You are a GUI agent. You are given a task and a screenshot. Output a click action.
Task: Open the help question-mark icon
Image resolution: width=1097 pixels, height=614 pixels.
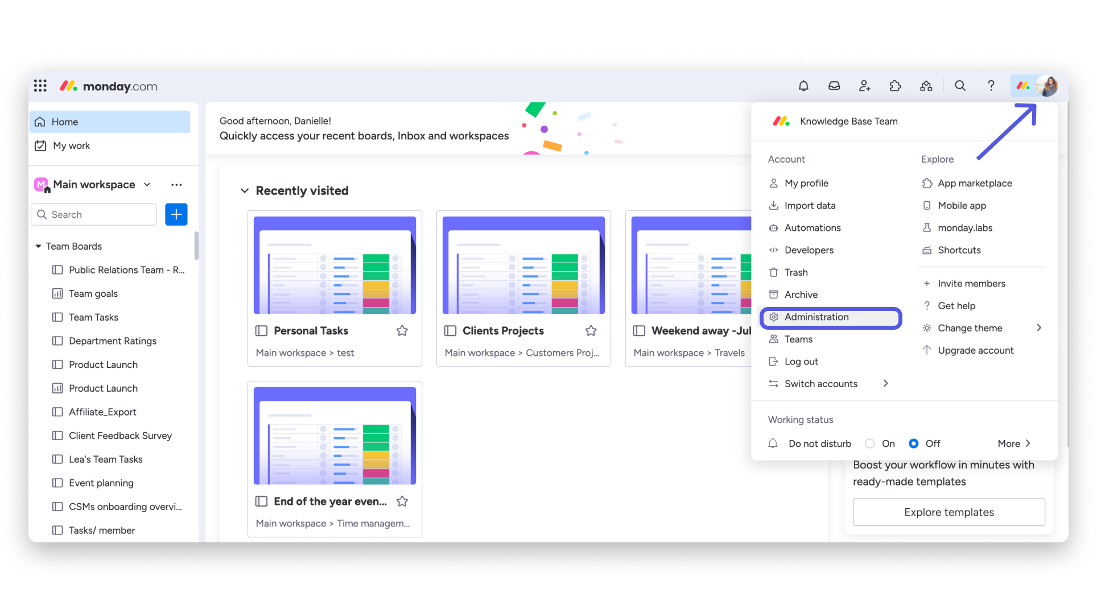[991, 86]
